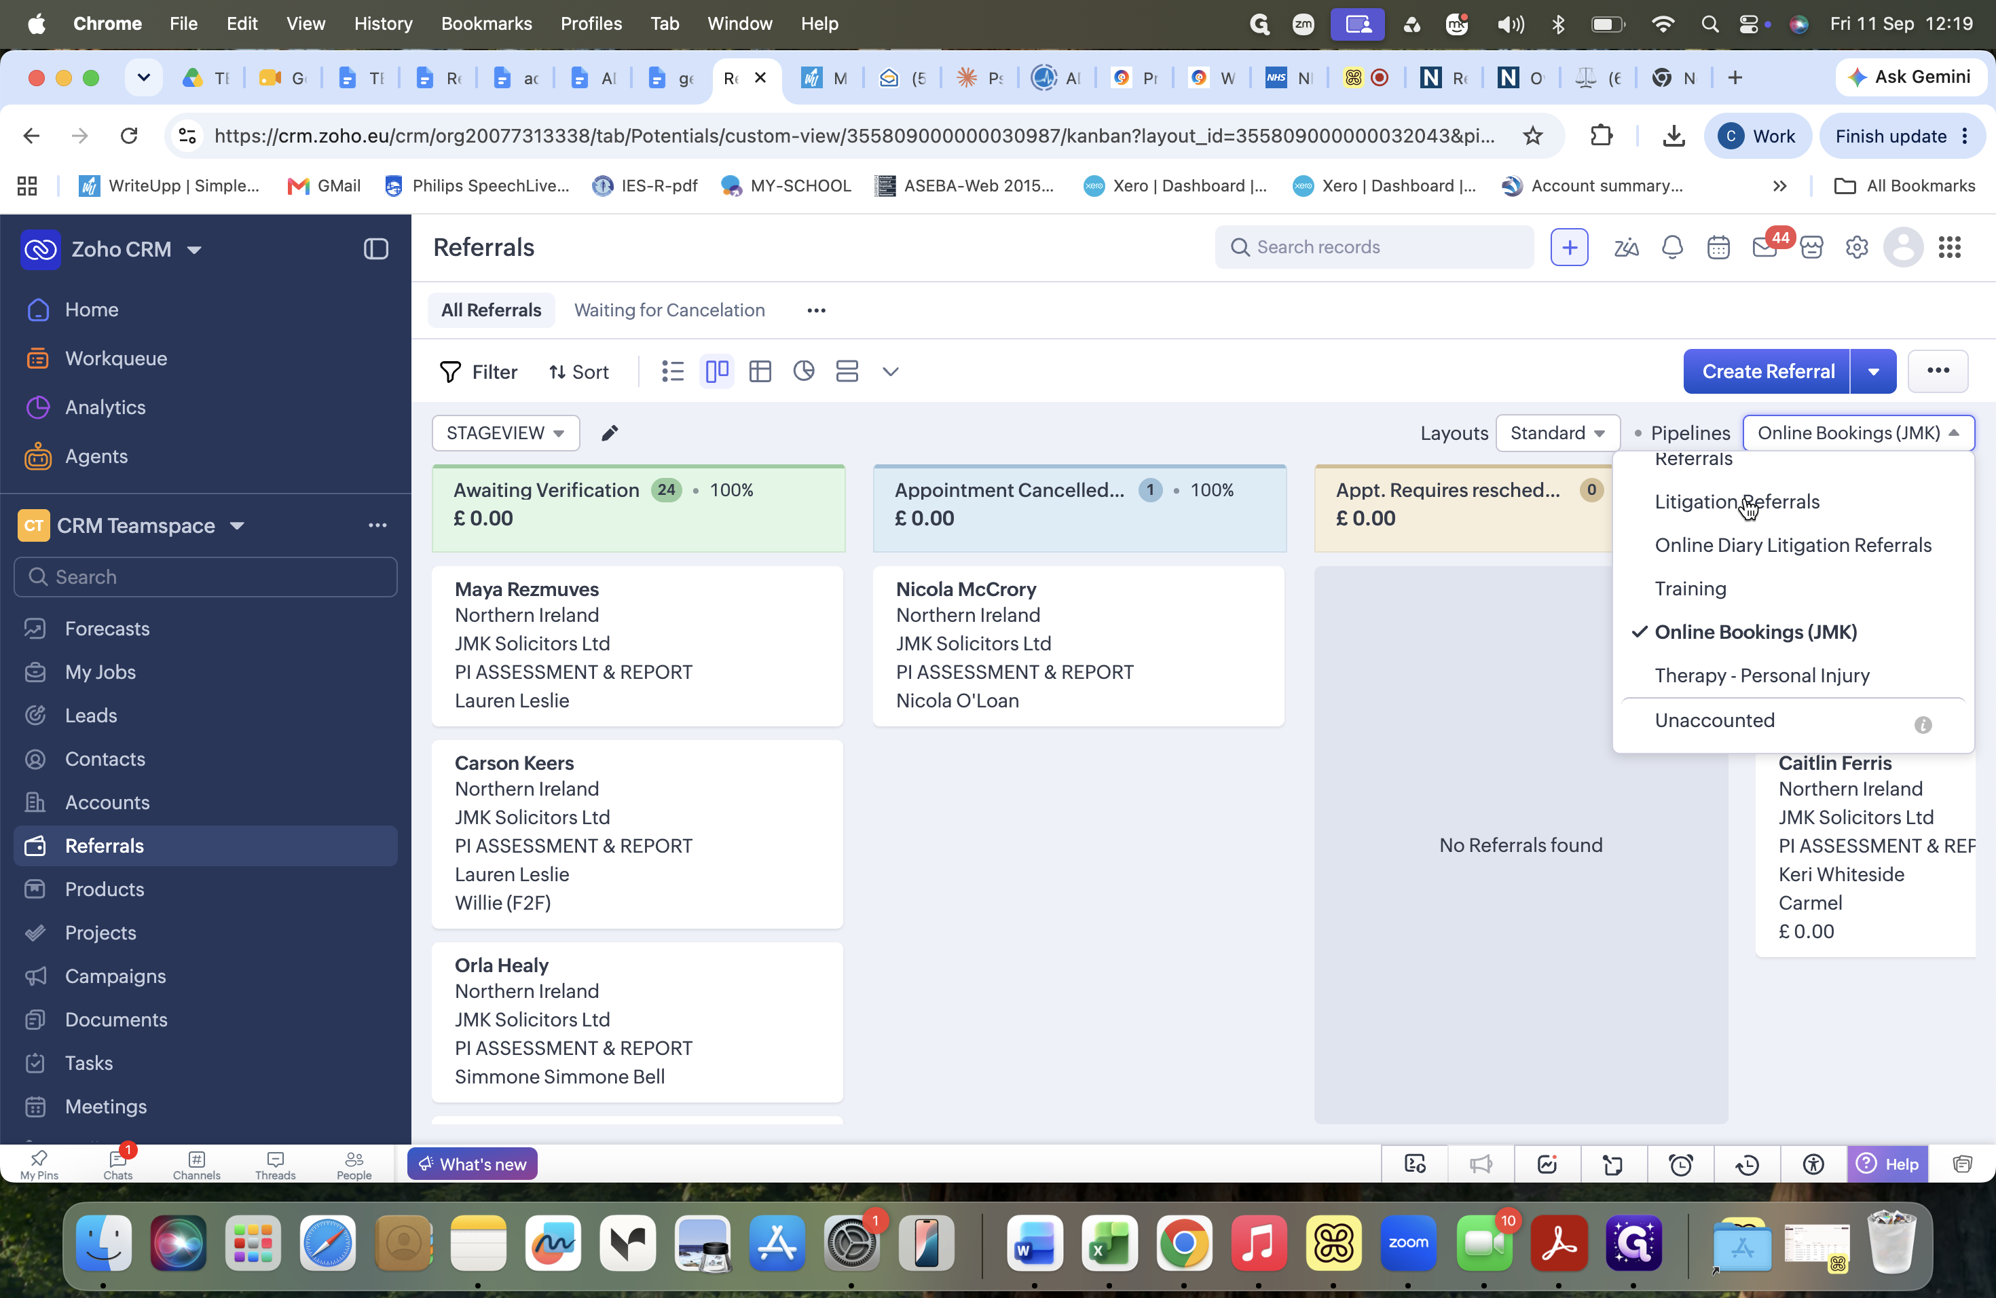The width and height of the screenshot is (1996, 1298).
Task: Expand the Zoho CRM product dropdown
Action: click(x=193, y=250)
